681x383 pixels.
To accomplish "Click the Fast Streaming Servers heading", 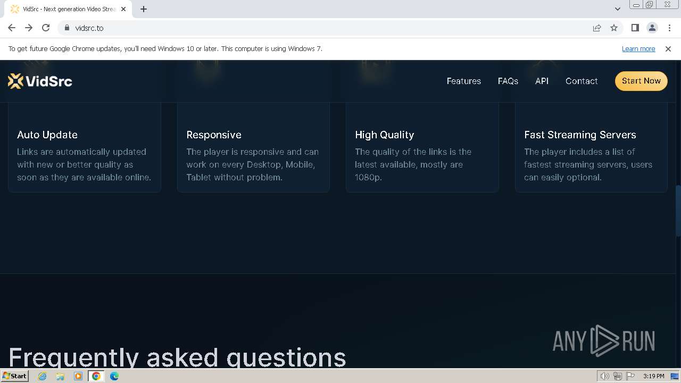I will pyautogui.click(x=580, y=135).
